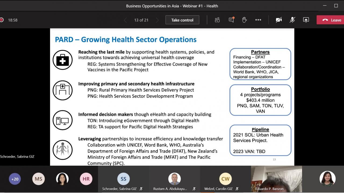The width and height of the screenshot is (344, 193).
Task: Click the medical kit icon on slide
Action: coord(62,60)
